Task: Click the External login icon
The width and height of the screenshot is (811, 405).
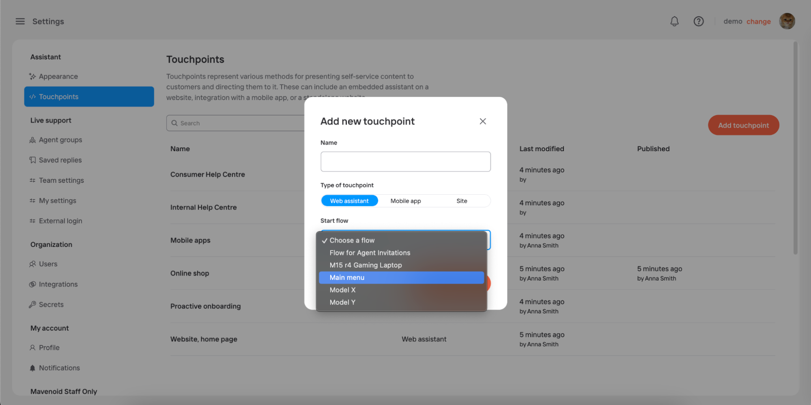Action: [32, 221]
